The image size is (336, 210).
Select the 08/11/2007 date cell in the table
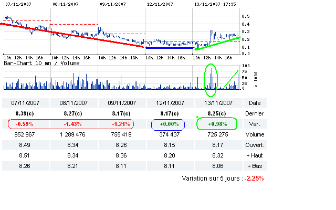pos(73,103)
